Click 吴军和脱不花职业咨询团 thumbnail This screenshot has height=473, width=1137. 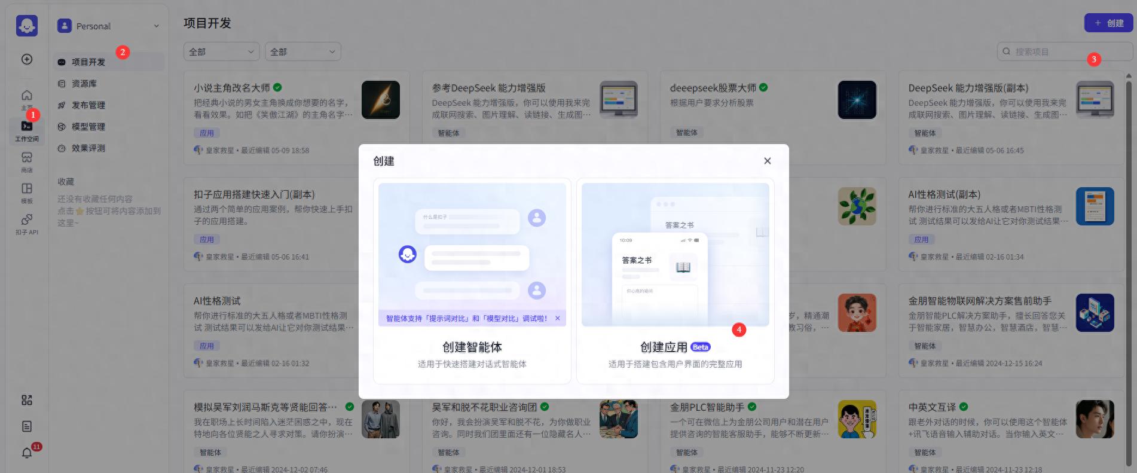coord(619,419)
